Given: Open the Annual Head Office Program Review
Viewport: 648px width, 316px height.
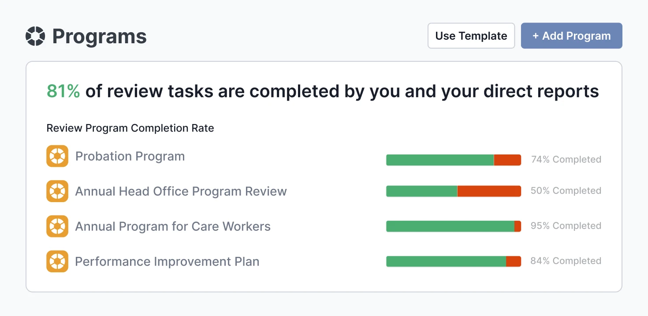Looking at the screenshot, I should (x=181, y=191).
